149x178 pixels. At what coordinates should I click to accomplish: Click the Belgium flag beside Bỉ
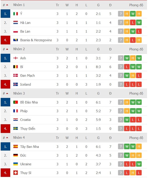point(15,67)
